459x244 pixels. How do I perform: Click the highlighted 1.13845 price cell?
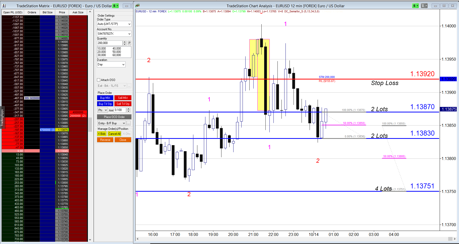62,151
